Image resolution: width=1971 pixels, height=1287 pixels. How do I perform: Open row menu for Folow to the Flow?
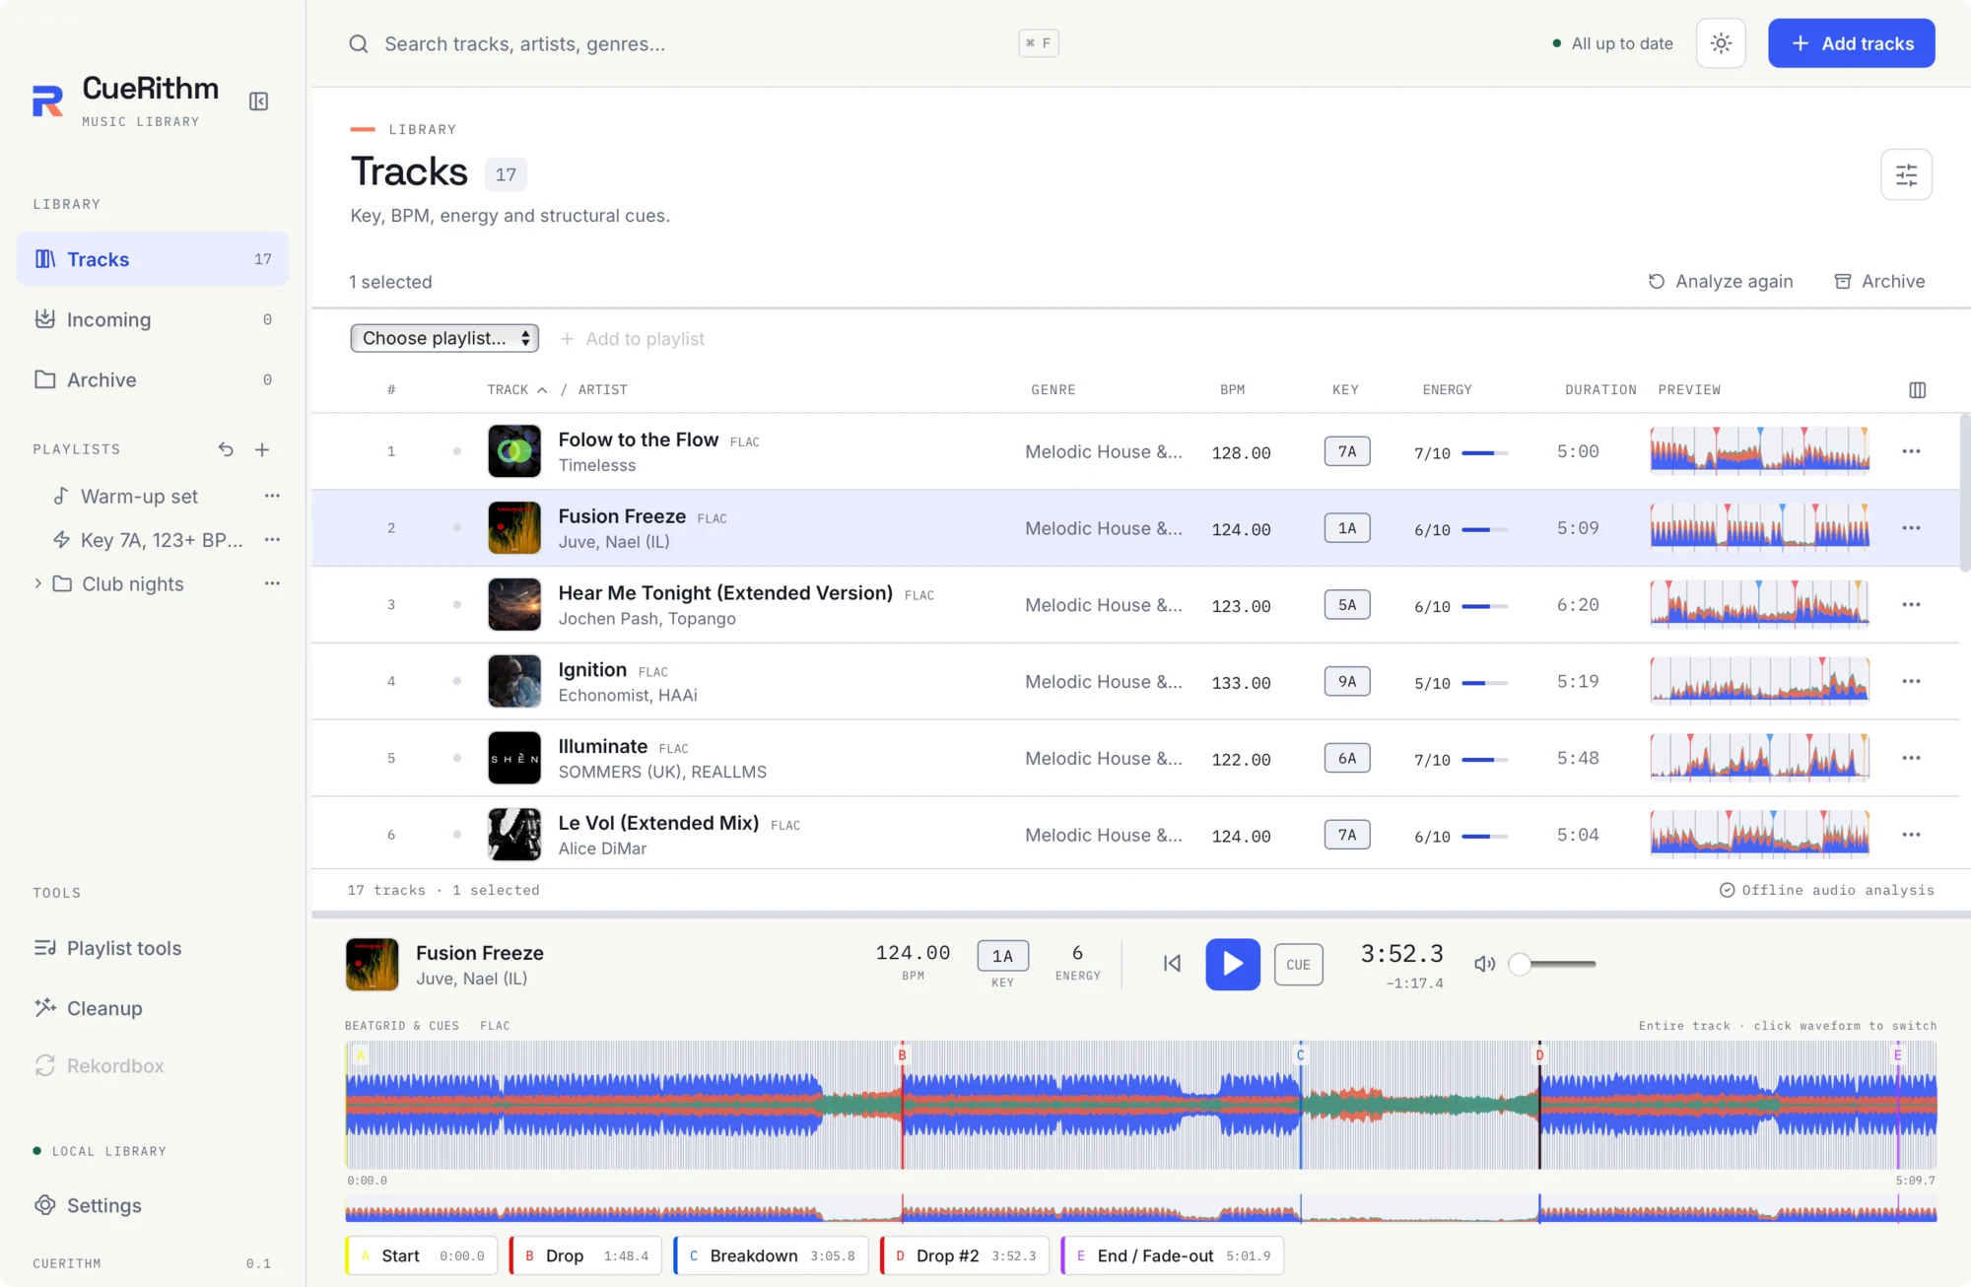click(x=1911, y=451)
